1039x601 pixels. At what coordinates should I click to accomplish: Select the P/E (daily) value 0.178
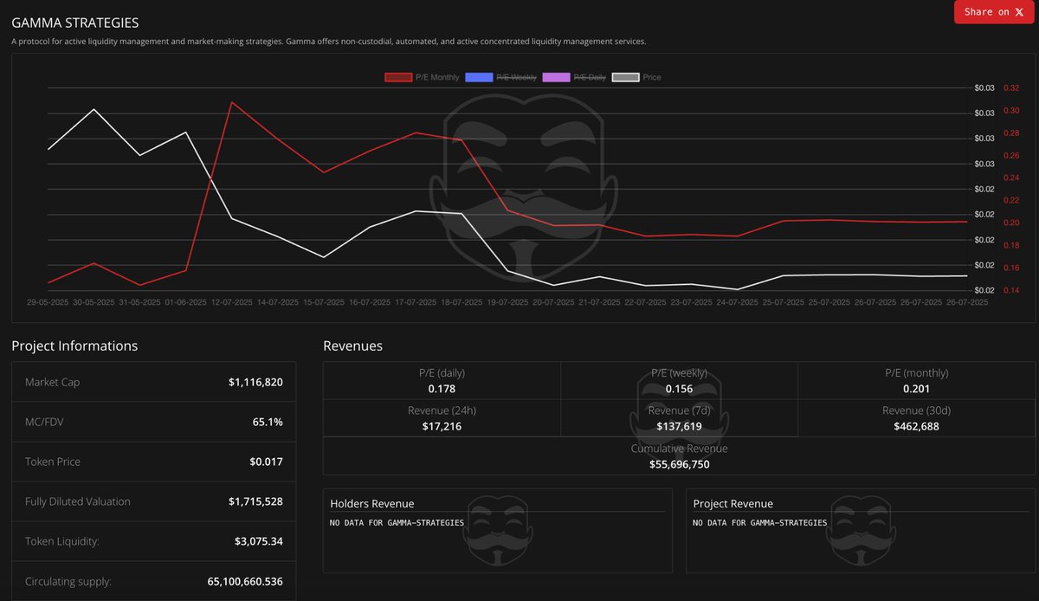click(x=442, y=389)
